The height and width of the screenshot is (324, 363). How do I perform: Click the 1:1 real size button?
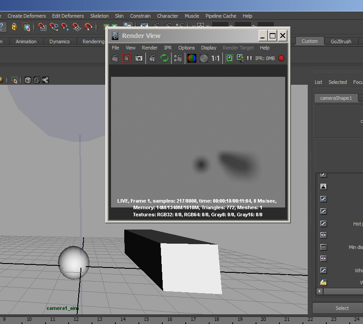[215, 58]
